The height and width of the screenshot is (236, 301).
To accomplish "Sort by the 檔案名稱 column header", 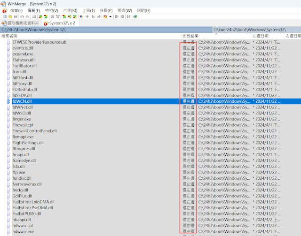I will tap(91, 36).
